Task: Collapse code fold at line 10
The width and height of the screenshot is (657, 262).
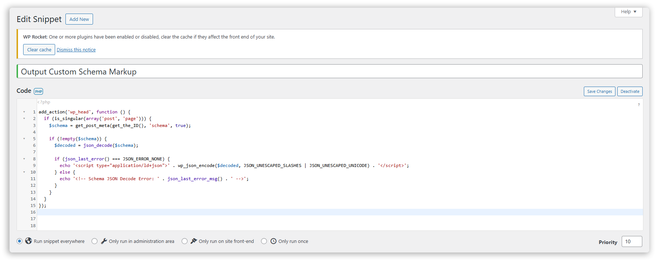Action: coord(24,172)
